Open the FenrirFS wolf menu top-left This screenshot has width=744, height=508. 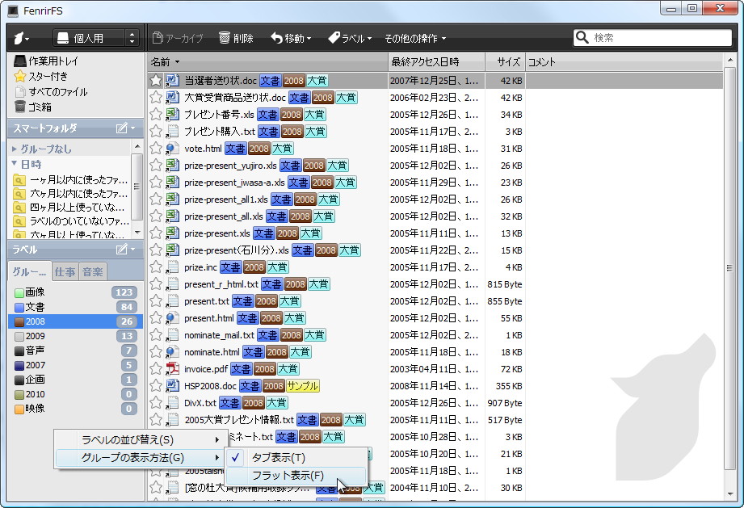[20, 37]
